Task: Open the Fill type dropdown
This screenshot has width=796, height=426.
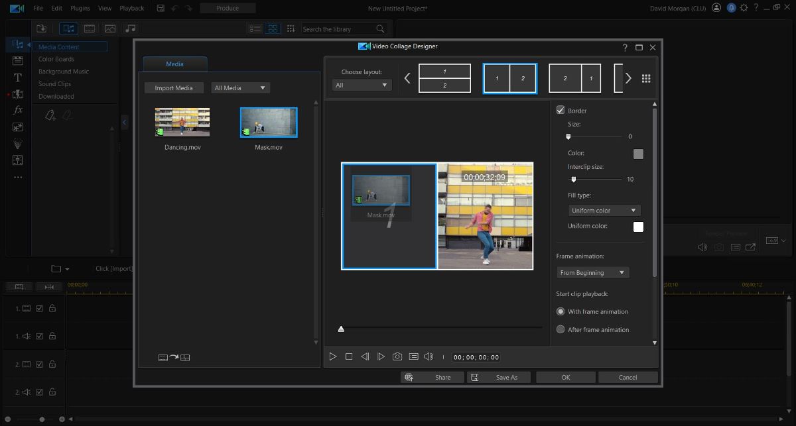Action: 604,210
